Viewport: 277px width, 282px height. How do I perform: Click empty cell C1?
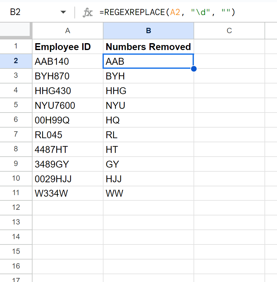click(229, 47)
